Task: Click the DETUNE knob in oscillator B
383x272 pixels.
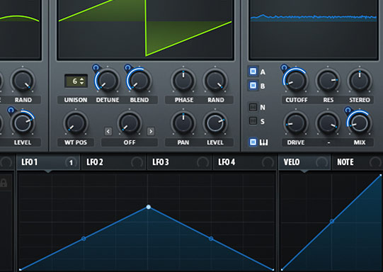Action: coord(108,81)
